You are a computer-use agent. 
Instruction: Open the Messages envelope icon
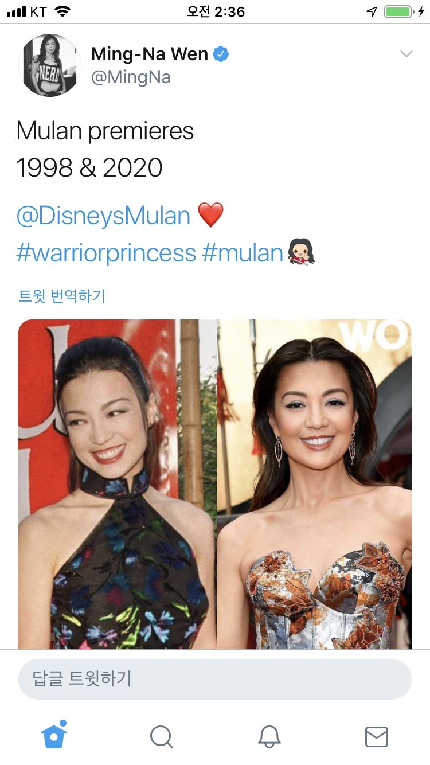(x=377, y=737)
